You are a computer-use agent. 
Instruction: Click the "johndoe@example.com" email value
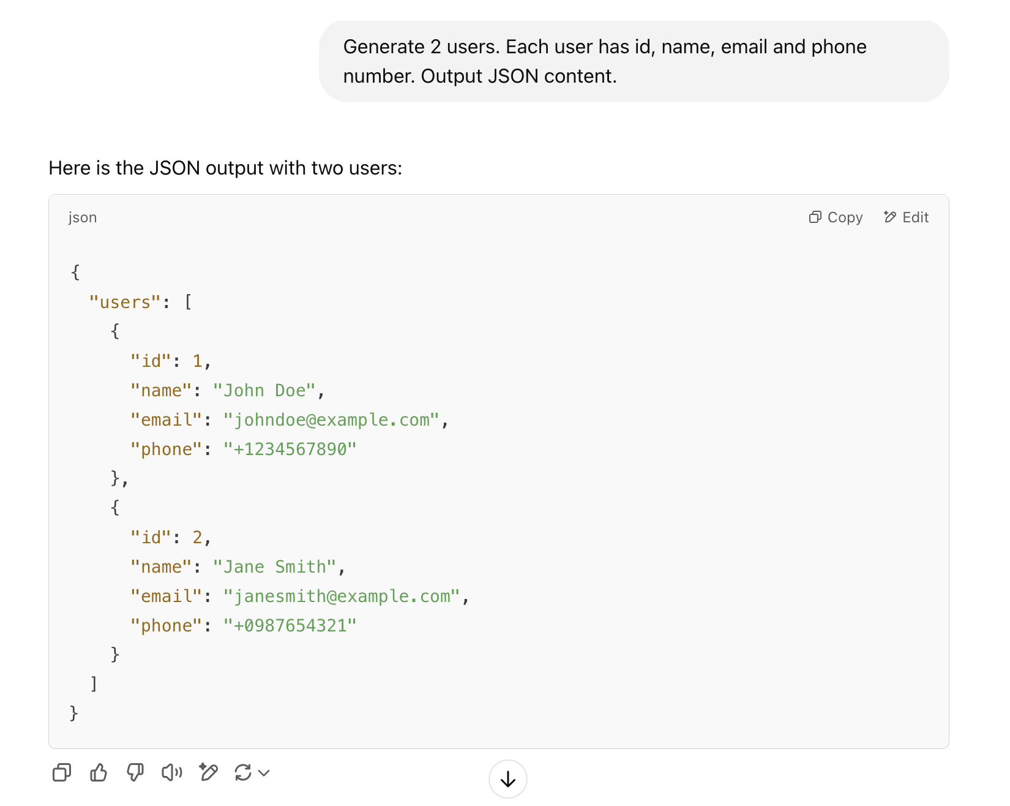pyautogui.click(x=331, y=420)
